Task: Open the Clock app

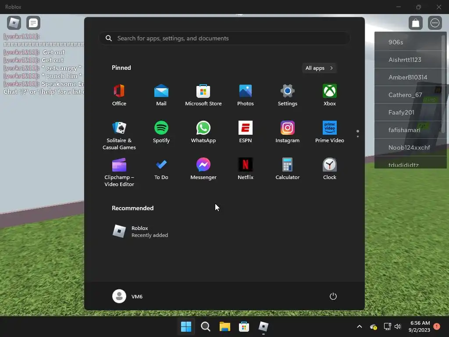Action: click(x=330, y=169)
